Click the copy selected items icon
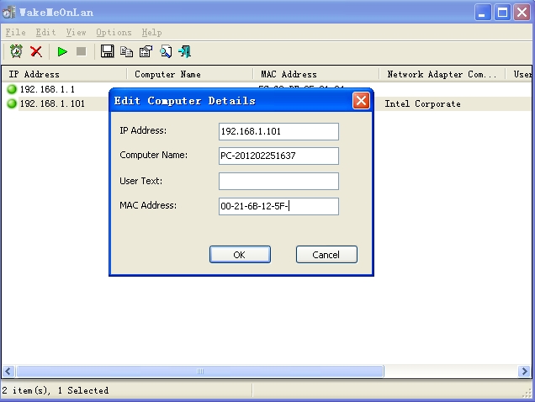 coord(126,52)
